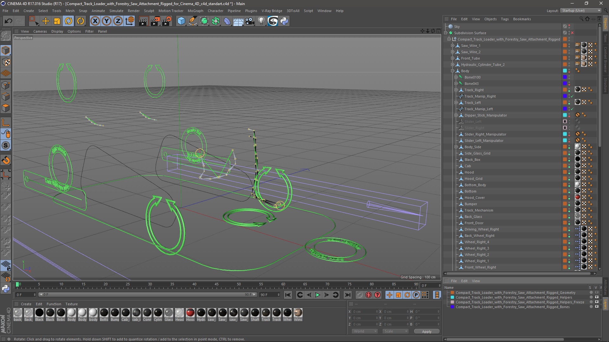
Task: Click the Record Active Objects button
Action: (x=359, y=295)
